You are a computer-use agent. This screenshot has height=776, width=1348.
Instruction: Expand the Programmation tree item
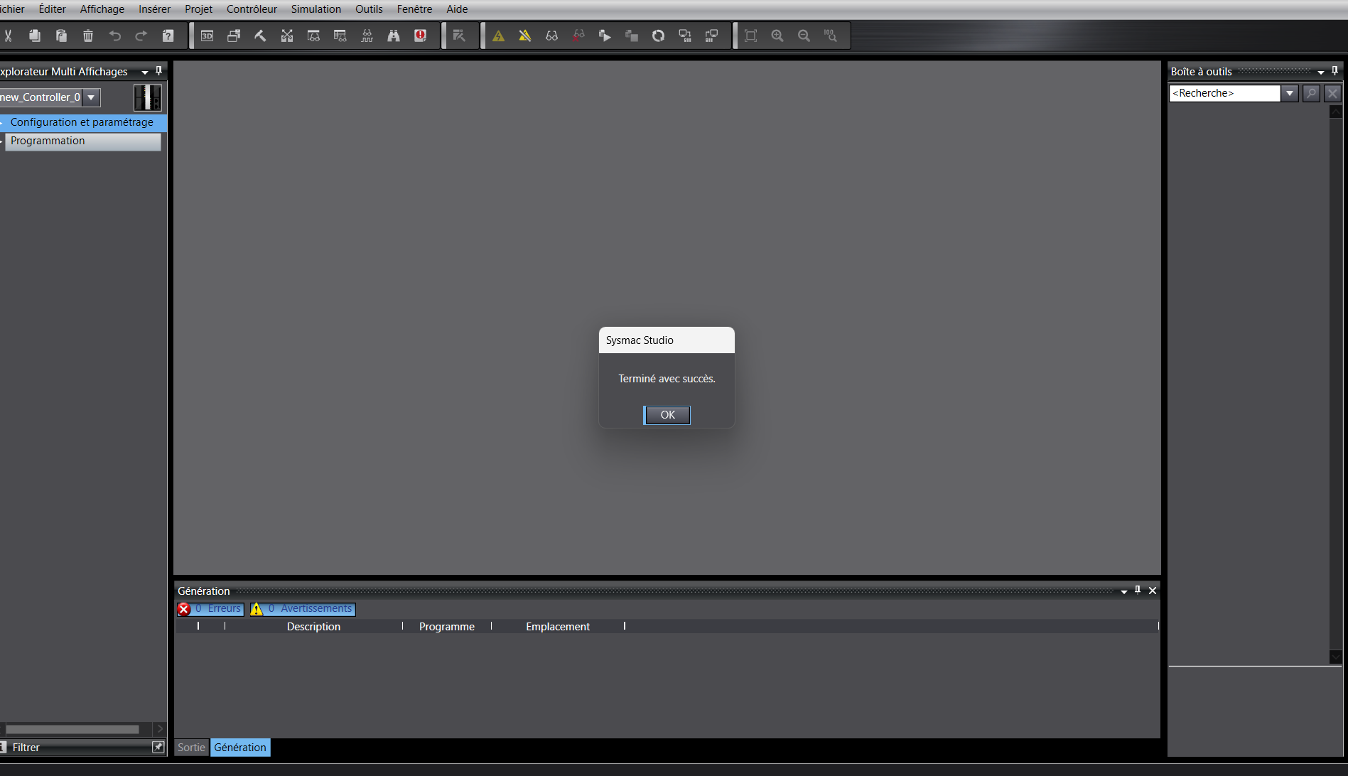click(x=2, y=141)
